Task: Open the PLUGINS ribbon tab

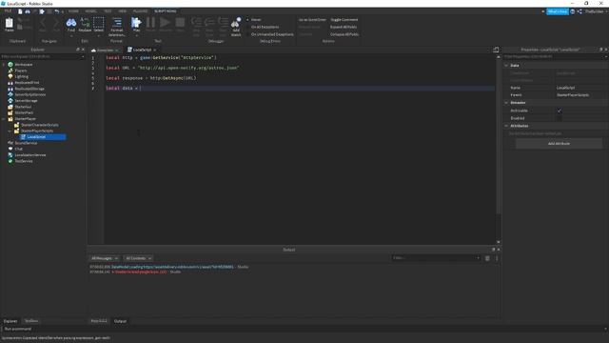Action: point(140,11)
